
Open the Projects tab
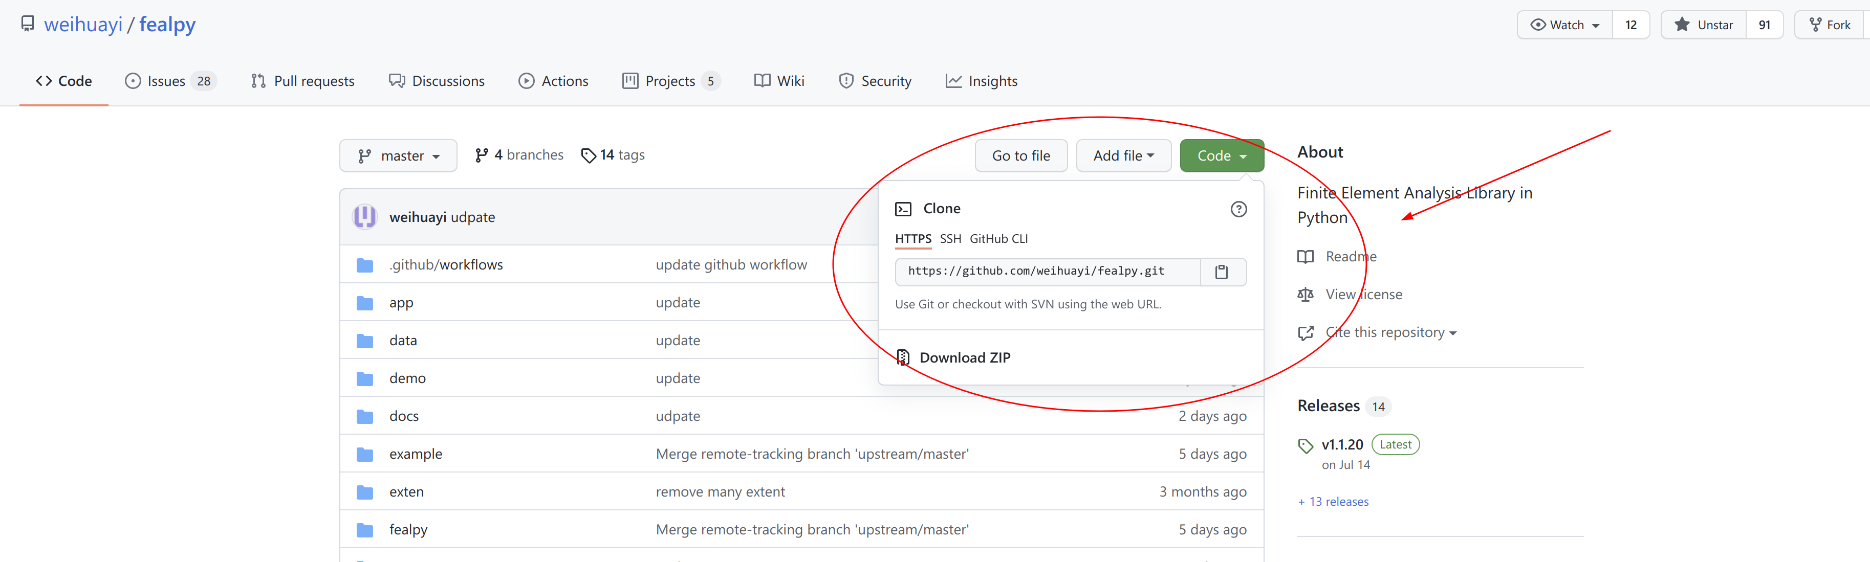pos(671,80)
